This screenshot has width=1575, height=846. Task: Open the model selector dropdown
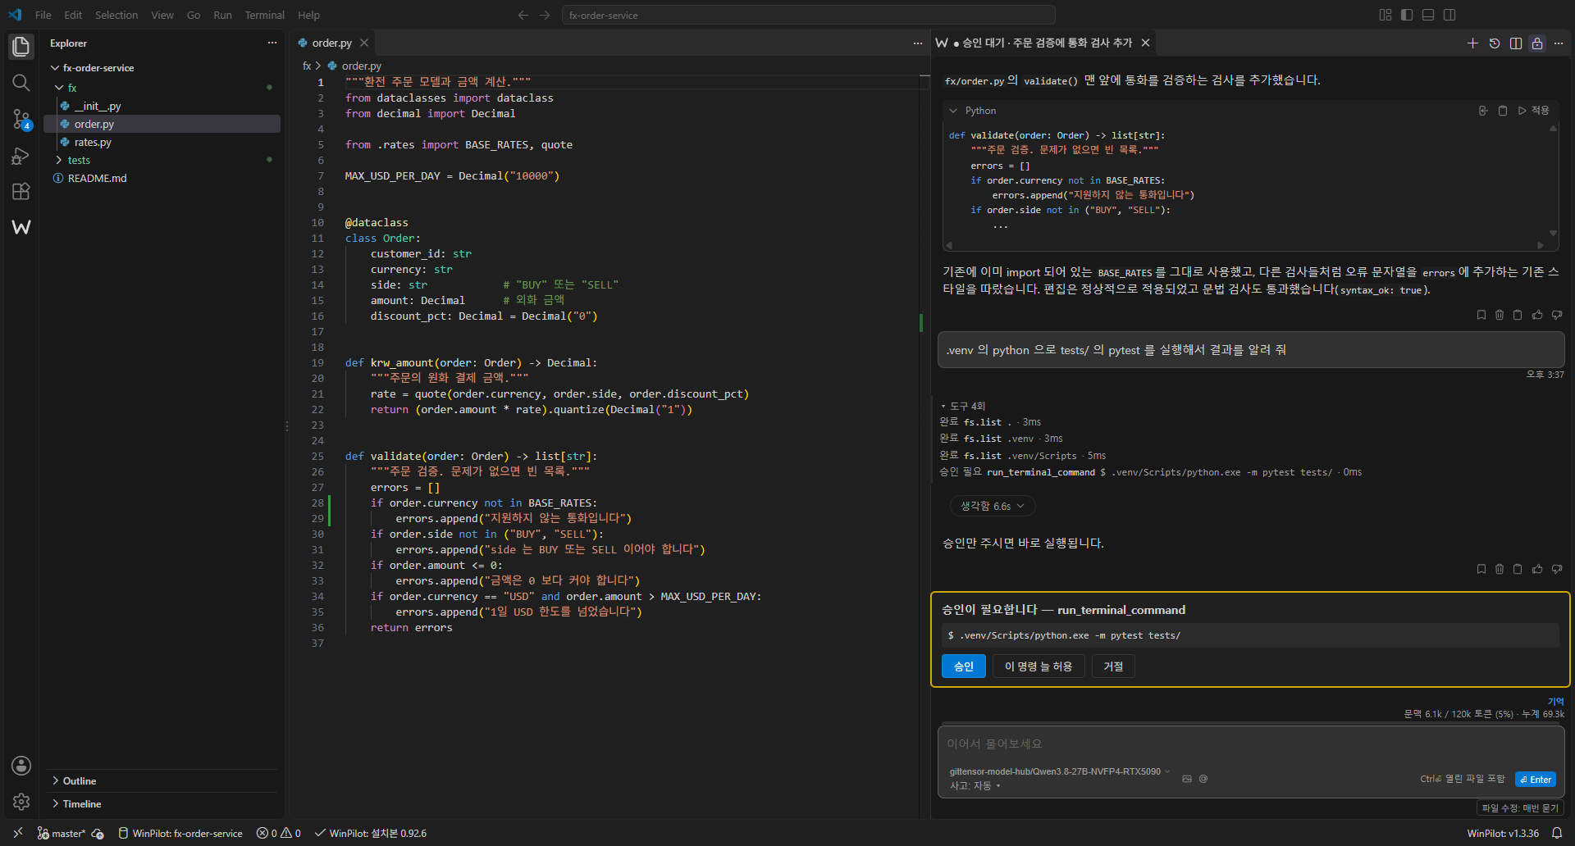(1060, 771)
